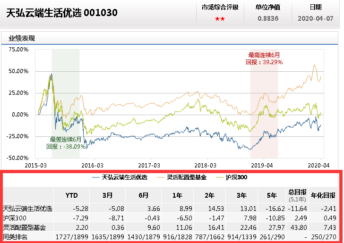Select the 市场综合评级 header label

220,7
